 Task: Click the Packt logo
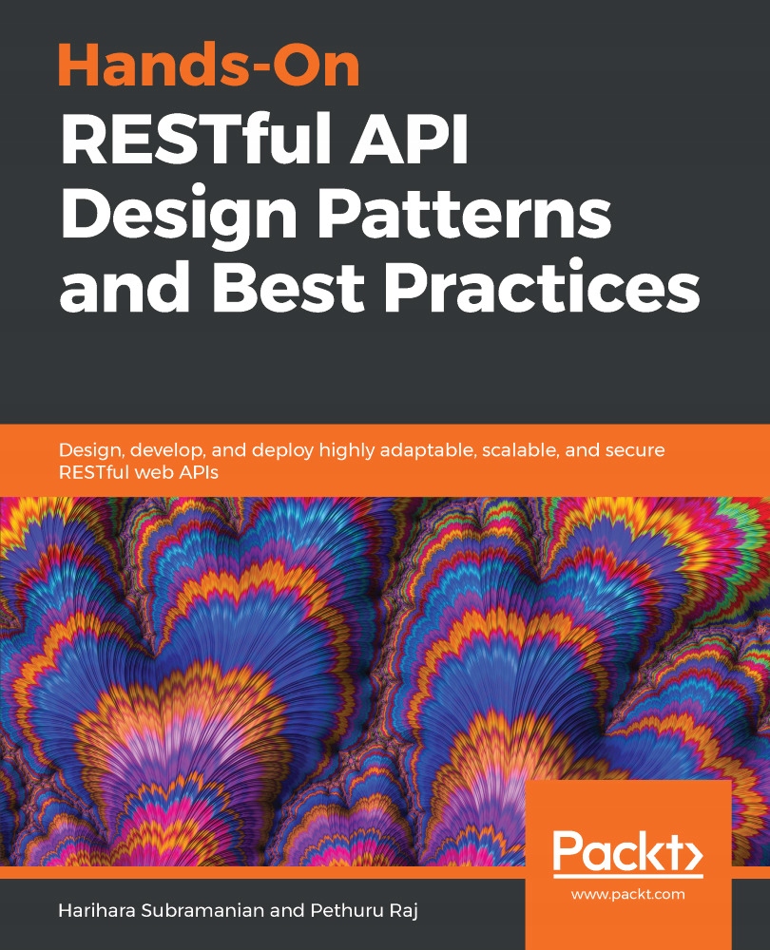pyautogui.click(x=629, y=852)
